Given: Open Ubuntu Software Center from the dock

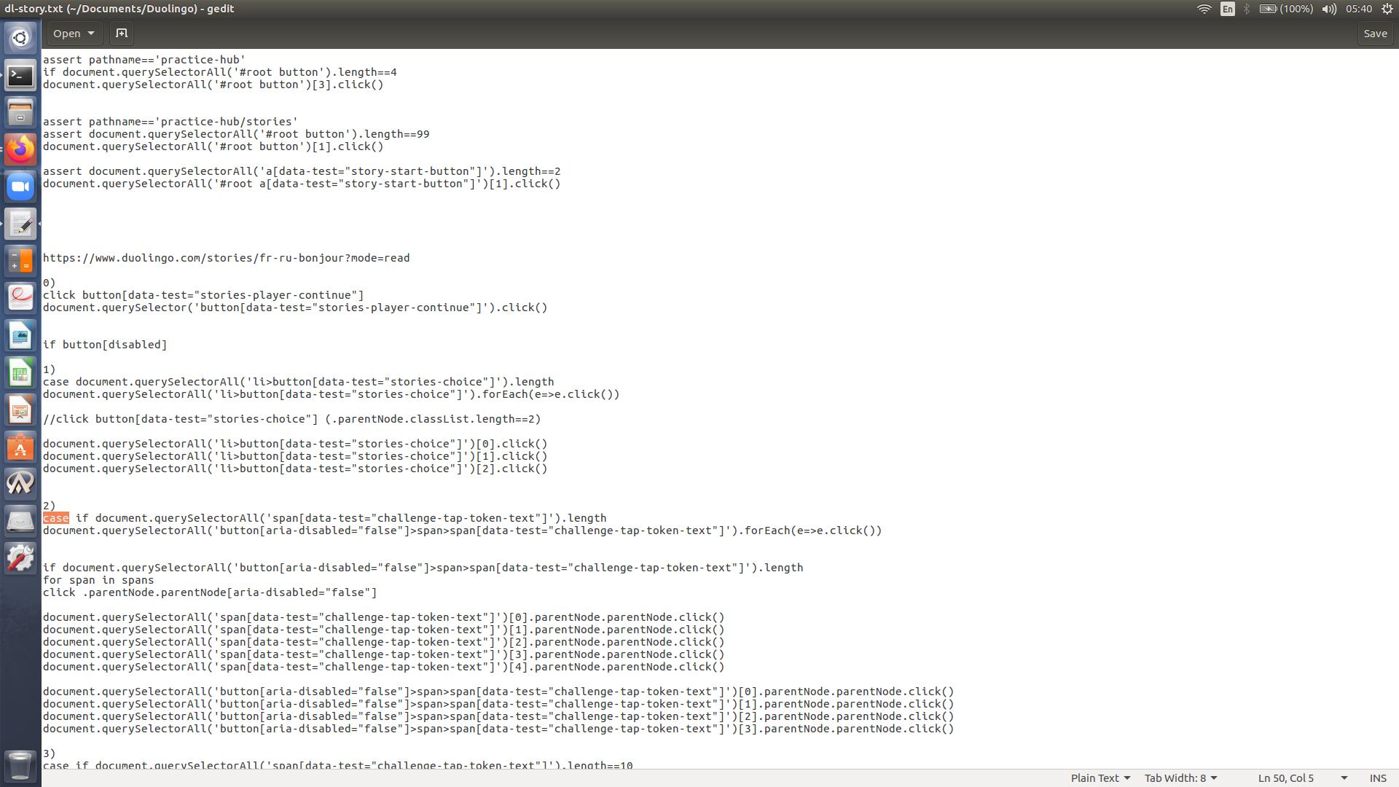Looking at the screenshot, I should (x=20, y=447).
